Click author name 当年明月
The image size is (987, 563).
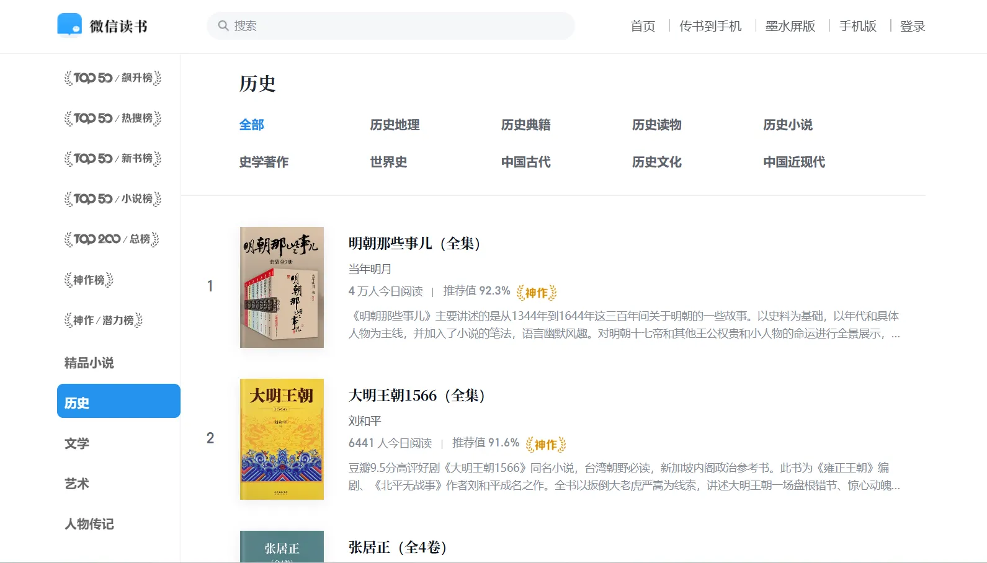[370, 269]
